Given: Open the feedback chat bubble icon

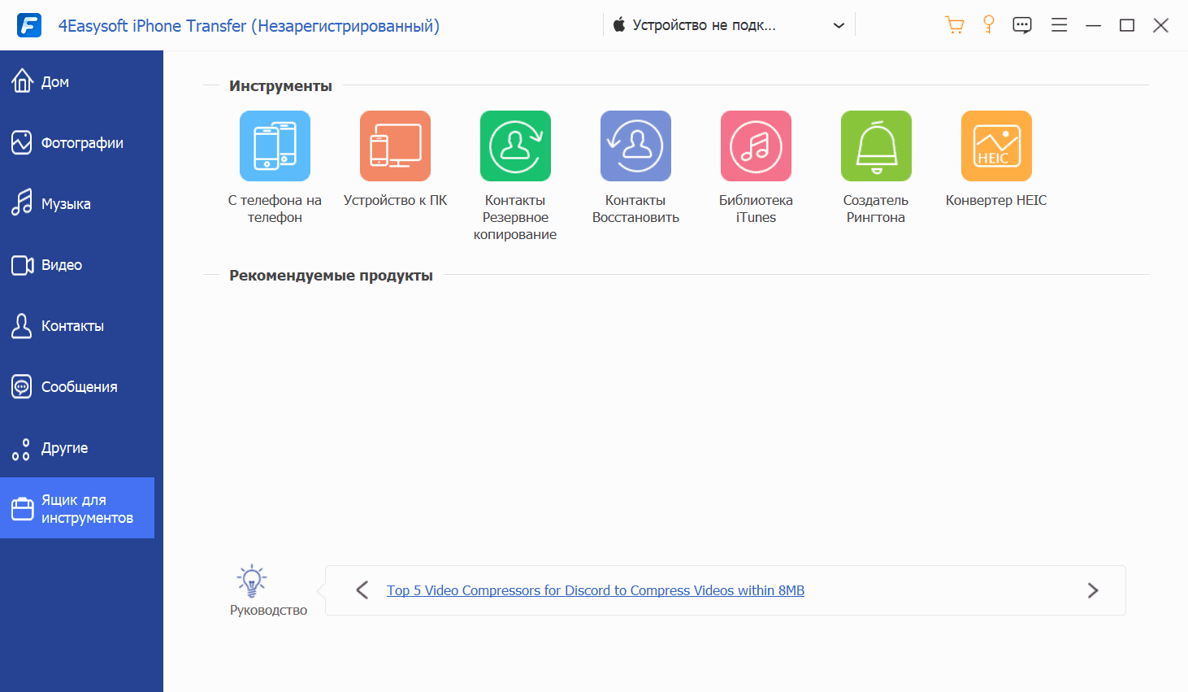Looking at the screenshot, I should tap(1022, 25).
